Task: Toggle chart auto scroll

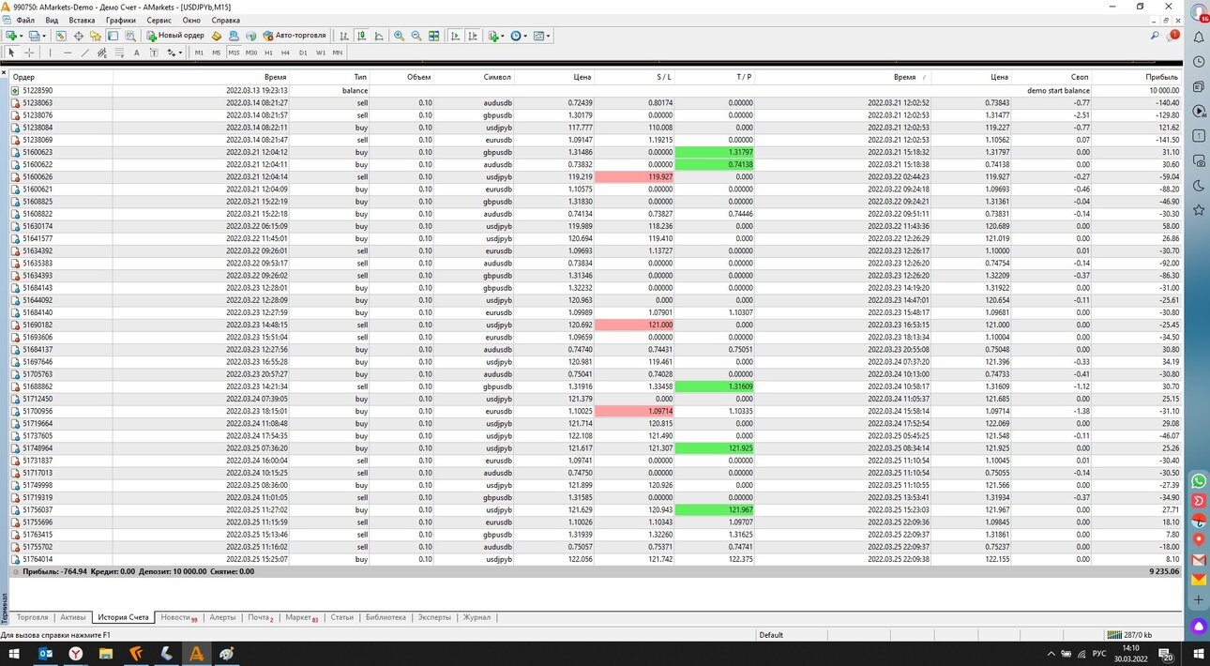Action: pos(455,36)
